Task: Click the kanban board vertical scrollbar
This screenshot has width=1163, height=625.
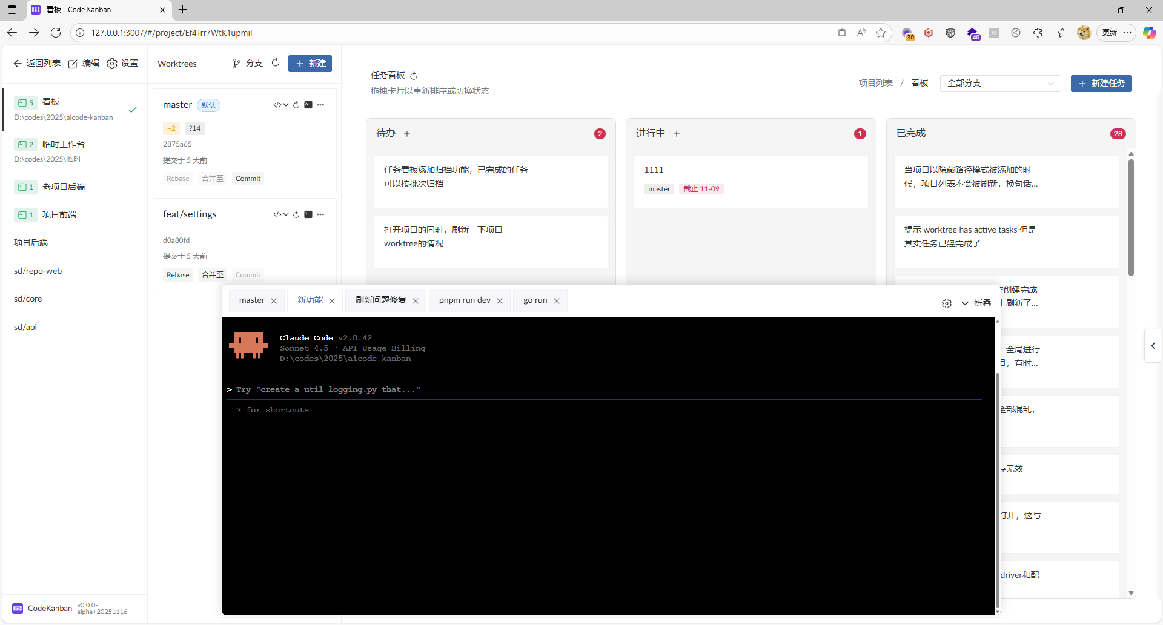Action: click(1131, 218)
